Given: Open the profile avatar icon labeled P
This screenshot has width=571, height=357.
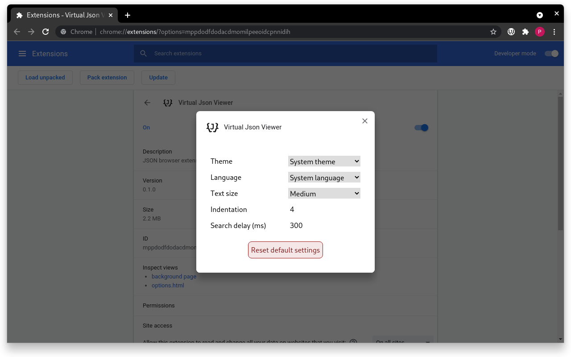Looking at the screenshot, I should (539, 32).
